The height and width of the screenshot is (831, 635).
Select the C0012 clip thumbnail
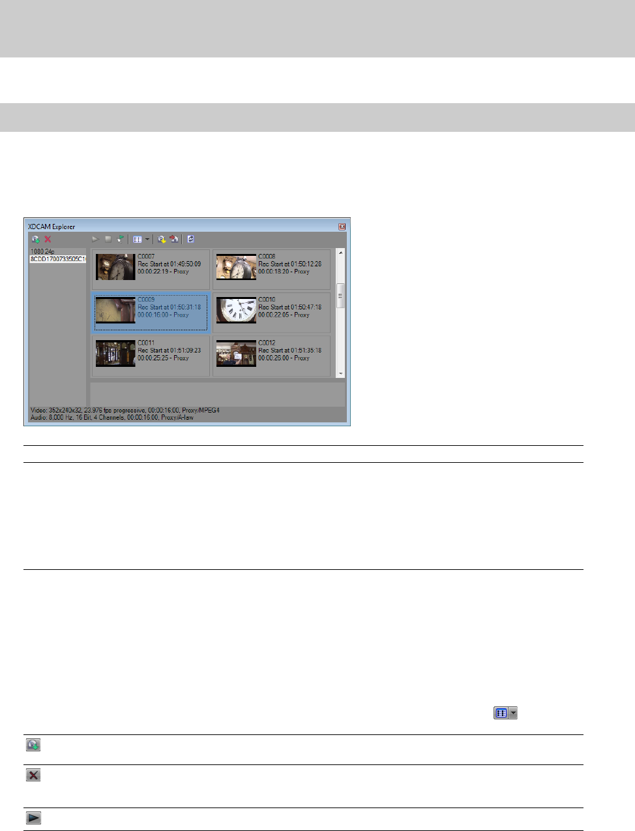[x=236, y=353]
